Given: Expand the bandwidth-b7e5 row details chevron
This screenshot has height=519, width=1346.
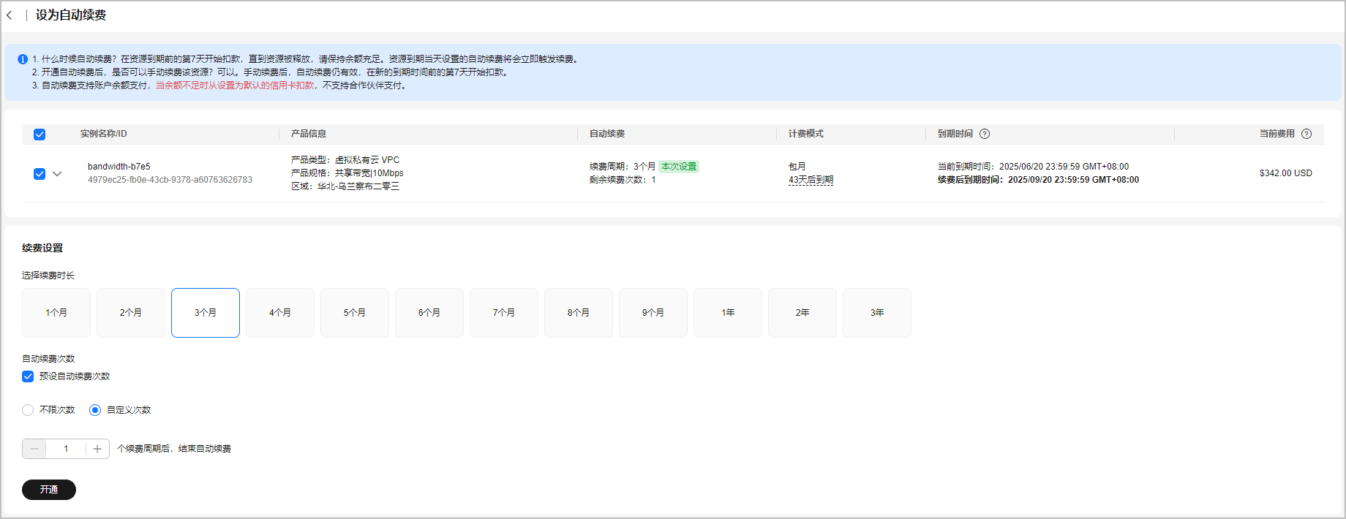Looking at the screenshot, I should click(x=57, y=174).
